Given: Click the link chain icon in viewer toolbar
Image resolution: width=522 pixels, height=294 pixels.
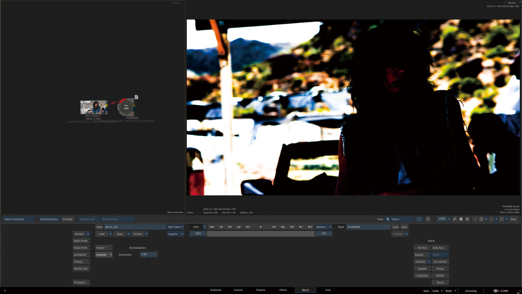Looking at the screenshot, I should [455, 219].
